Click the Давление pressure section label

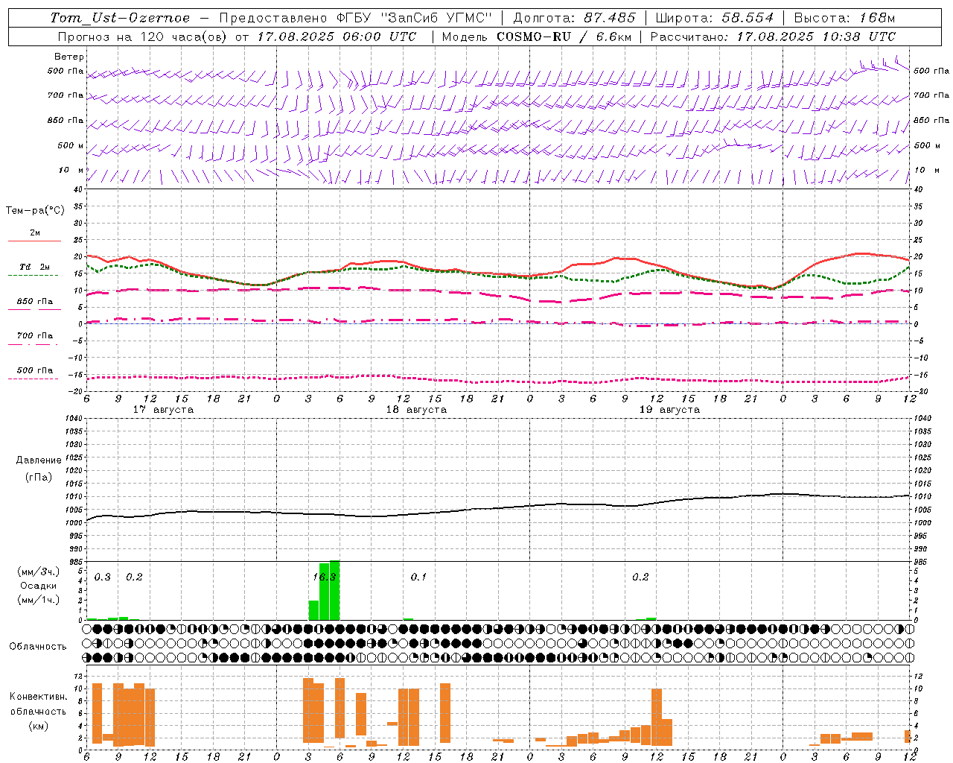point(39,460)
